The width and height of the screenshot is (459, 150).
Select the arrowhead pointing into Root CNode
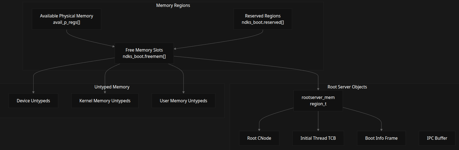tap(259, 130)
